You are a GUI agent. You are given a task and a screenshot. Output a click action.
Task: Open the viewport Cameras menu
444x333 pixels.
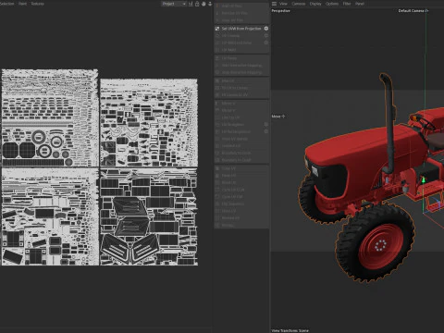(x=299, y=4)
